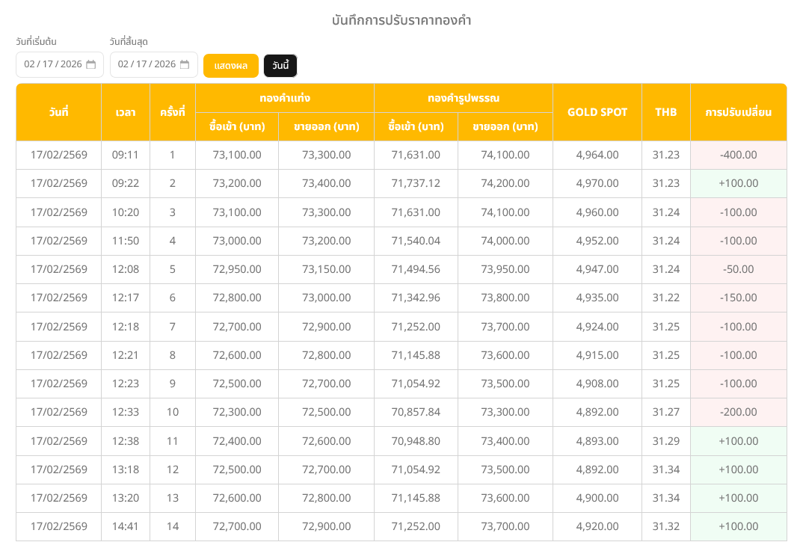800x545 pixels.
Task: Click the การปรับเปลี่ยน column header
Action: (x=738, y=112)
